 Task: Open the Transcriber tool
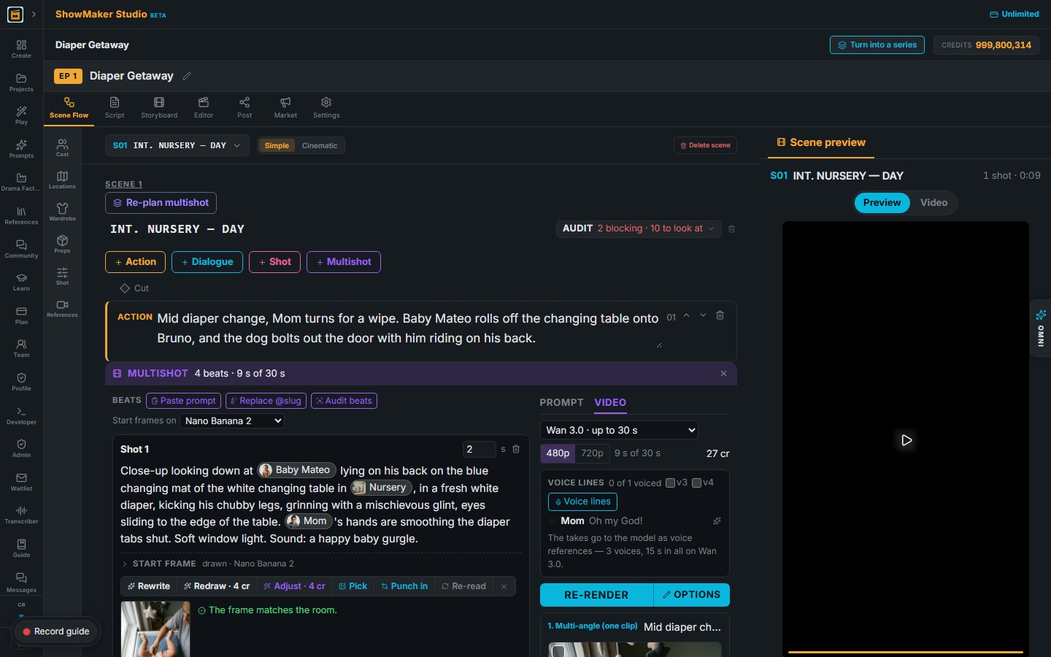point(21,515)
